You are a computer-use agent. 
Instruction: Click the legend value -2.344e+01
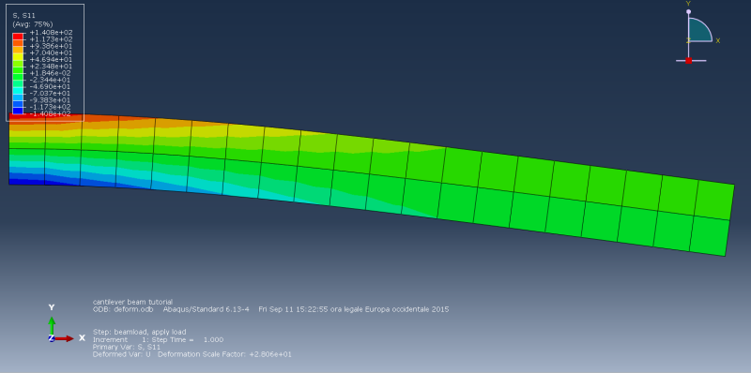51,80
